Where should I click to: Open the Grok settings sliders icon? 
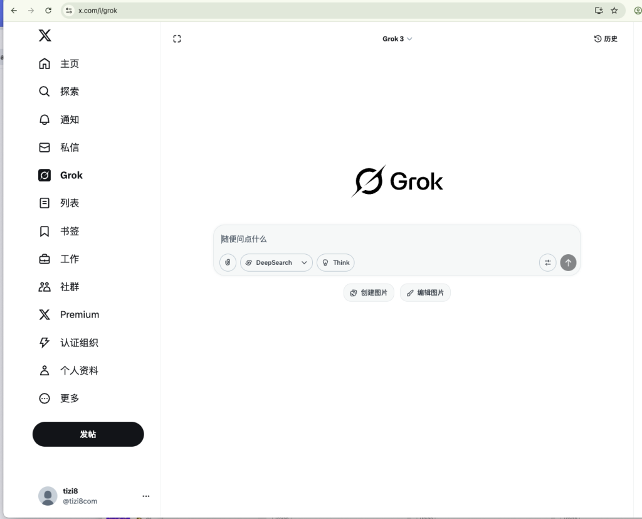click(x=547, y=263)
